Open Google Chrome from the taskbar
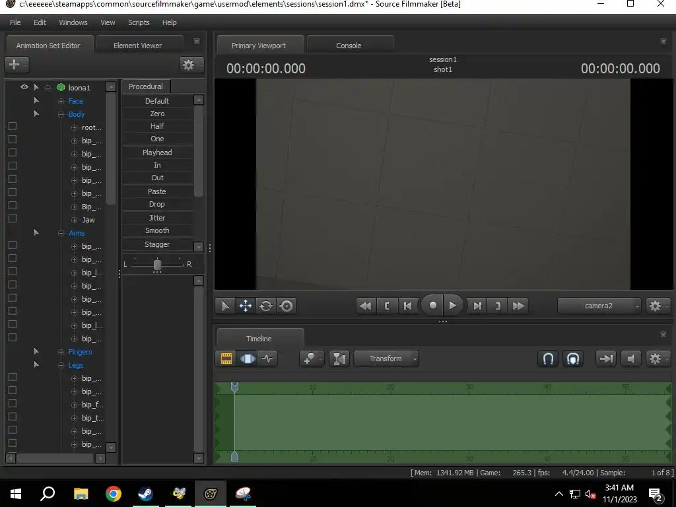Viewport: 676px width, 507px height. click(114, 494)
